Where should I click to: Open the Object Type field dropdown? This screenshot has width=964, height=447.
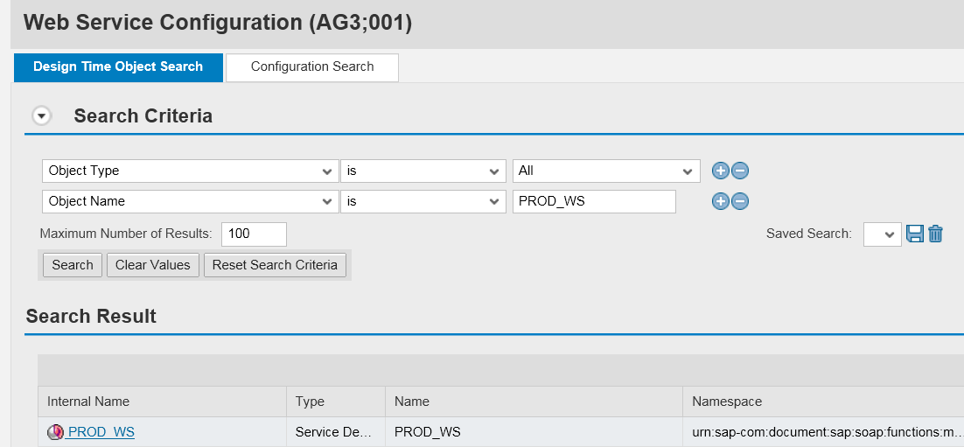coord(191,171)
